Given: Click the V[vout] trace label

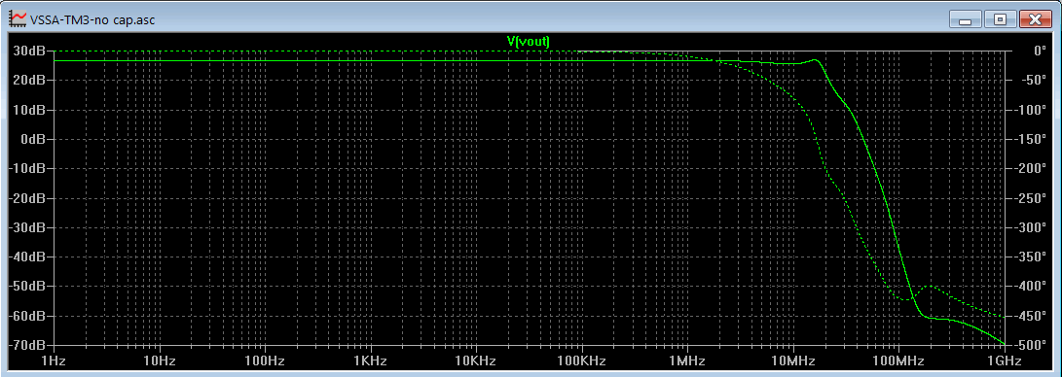Looking at the screenshot, I should click(x=529, y=42).
